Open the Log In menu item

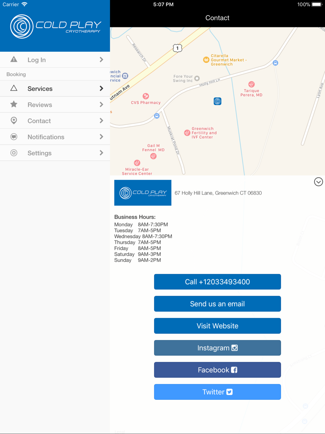(x=55, y=60)
